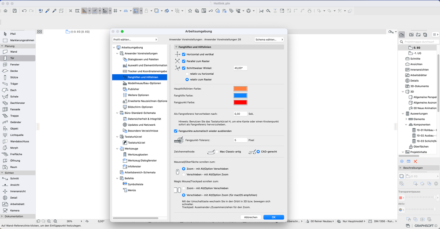
Task: Click Schrittweiser Winkel 45,00° field
Action: tap(240, 68)
